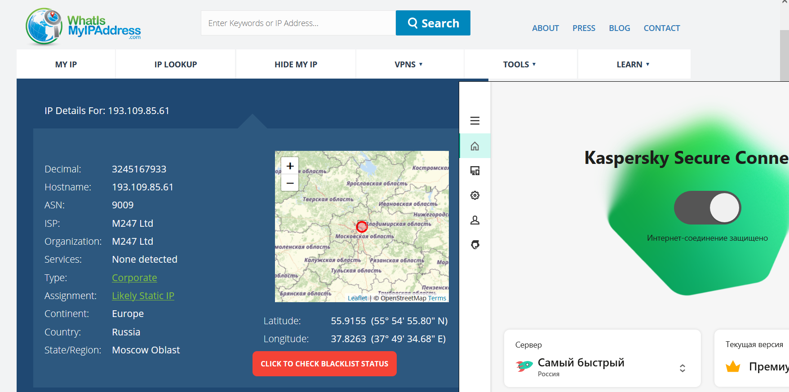Click the keywords or IP address search field
Viewport: 789px width, 392px height.
tap(298, 23)
